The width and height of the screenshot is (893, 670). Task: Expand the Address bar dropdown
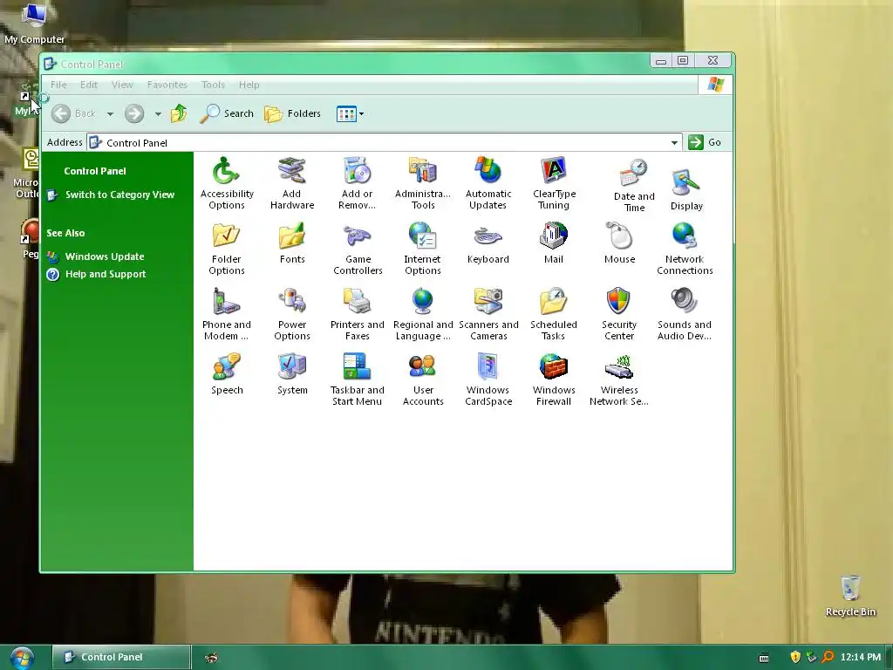[x=674, y=142]
